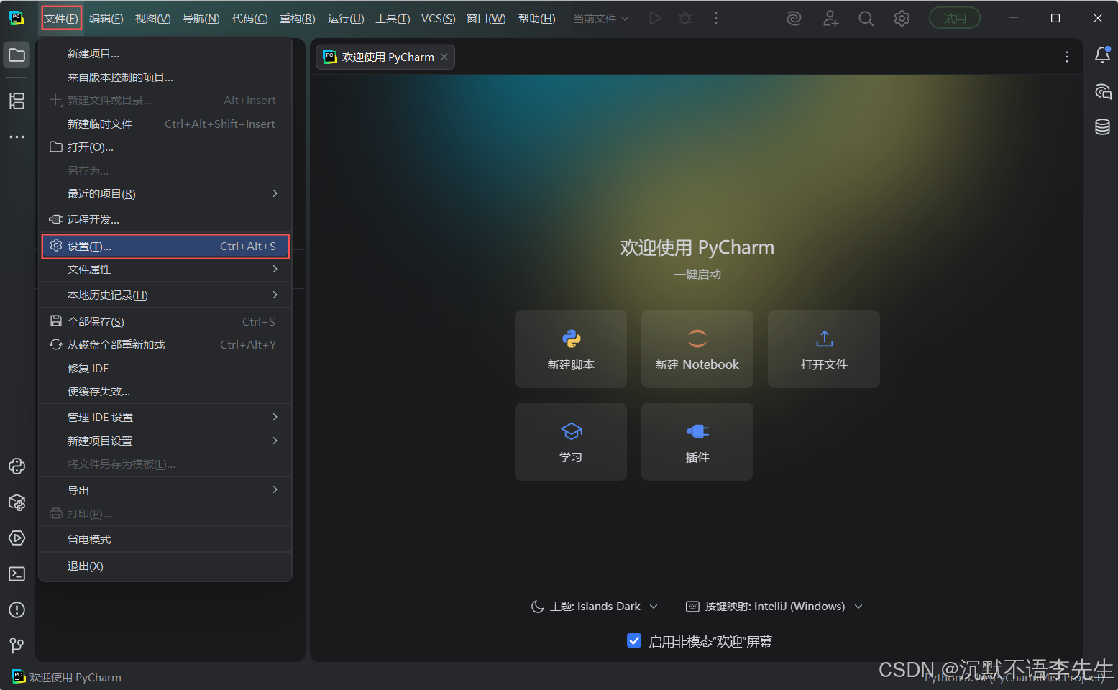
Task: Select 新建项目... menu entry
Action: click(165, 53)
